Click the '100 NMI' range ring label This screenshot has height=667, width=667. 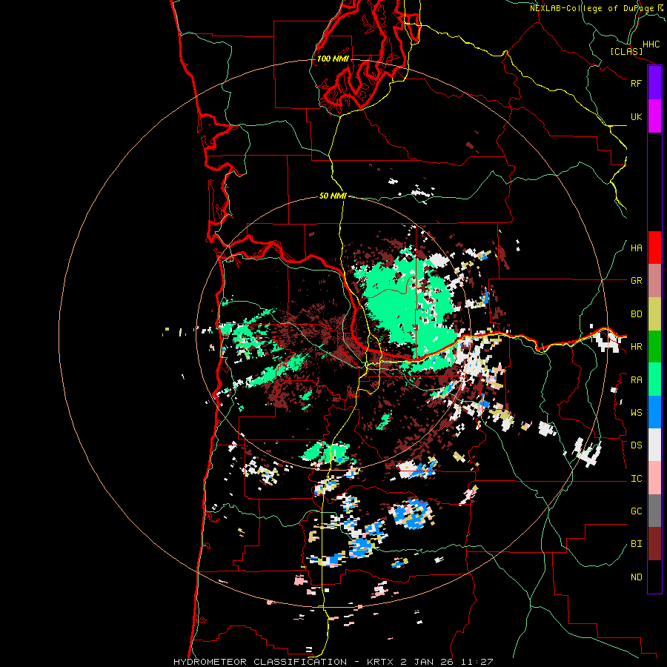coord(333,59)
